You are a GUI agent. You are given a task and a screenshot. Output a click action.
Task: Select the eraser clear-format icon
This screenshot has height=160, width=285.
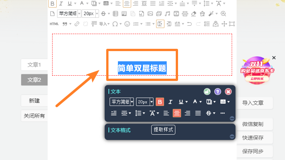tap(194, 14)
